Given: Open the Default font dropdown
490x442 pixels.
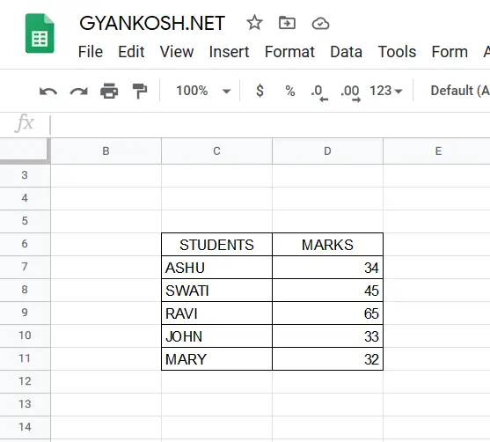Looking at the screenshot, I should (460, 91).
